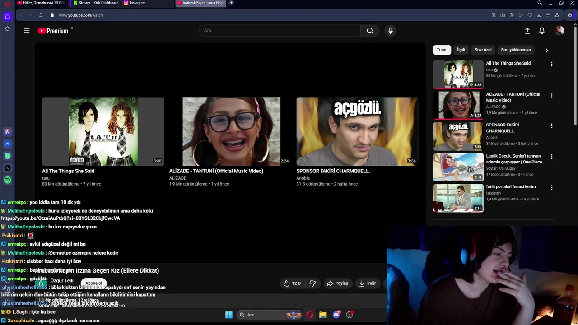
Task: Dislike the video with thumbs-down icon
Action: (x=312, y=283)
